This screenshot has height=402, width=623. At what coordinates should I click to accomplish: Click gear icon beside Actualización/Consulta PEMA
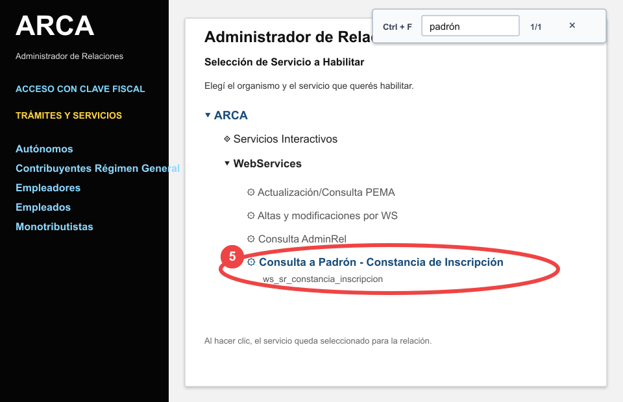(250, 192)
